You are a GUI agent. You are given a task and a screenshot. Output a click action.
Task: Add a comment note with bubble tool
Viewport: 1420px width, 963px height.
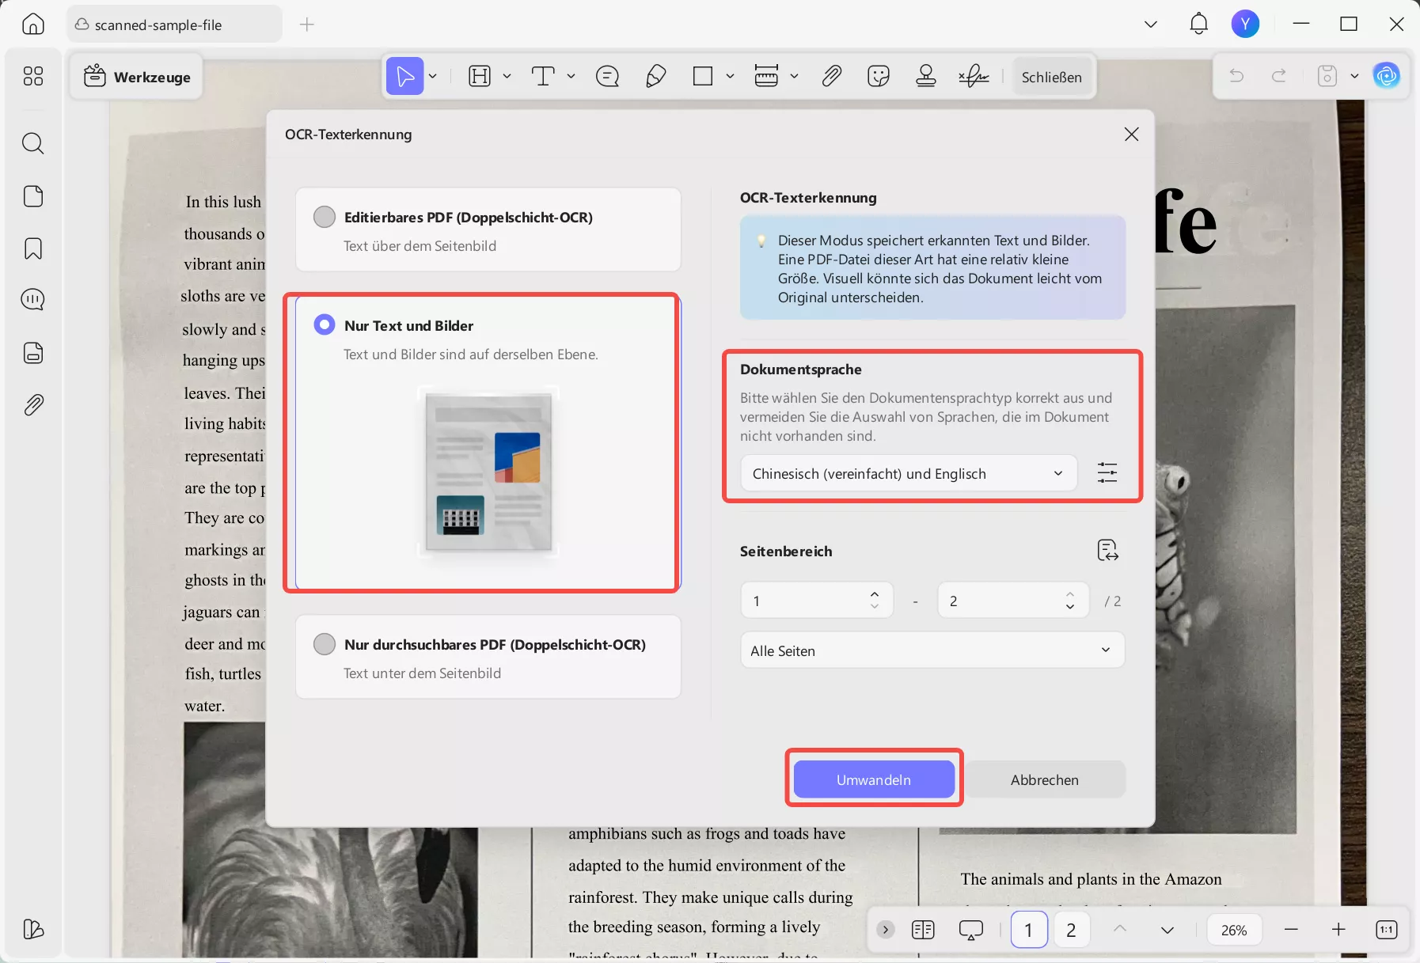point(607,76)
